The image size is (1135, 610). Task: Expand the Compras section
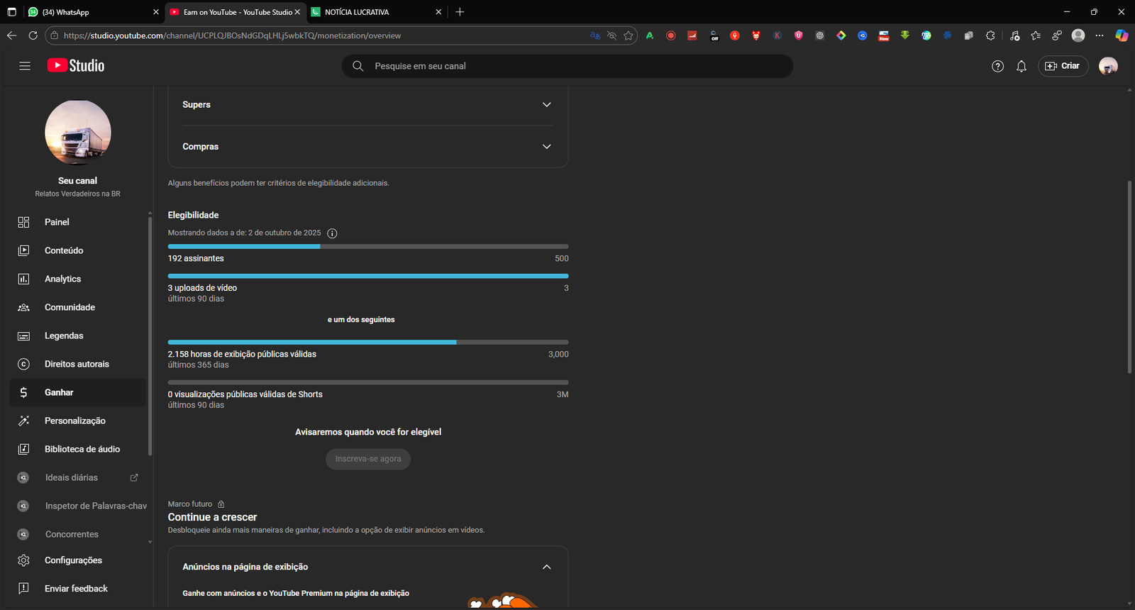pos(546,147)
